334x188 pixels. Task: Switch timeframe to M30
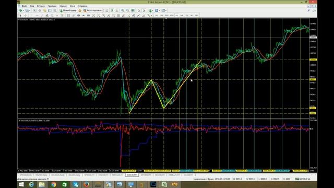coord(172,15)
